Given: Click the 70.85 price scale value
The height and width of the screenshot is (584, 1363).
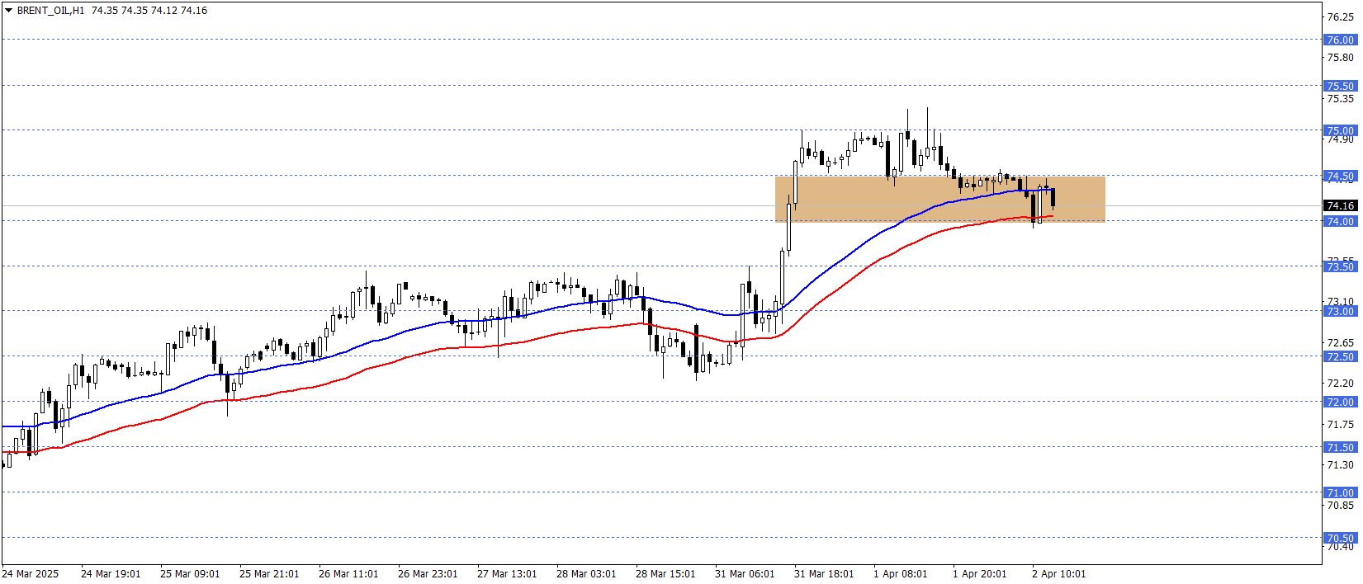Looking at the screenshot, I should coord(1340,505).
